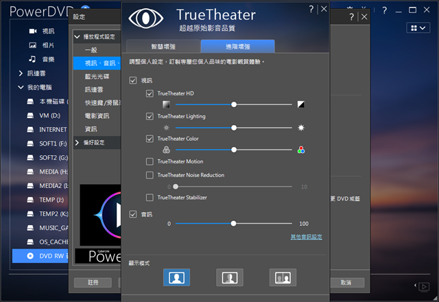This screenshot has width=439, height=302.
Task: Select 電影資訊 settings category
Action: tap(97, 116)
